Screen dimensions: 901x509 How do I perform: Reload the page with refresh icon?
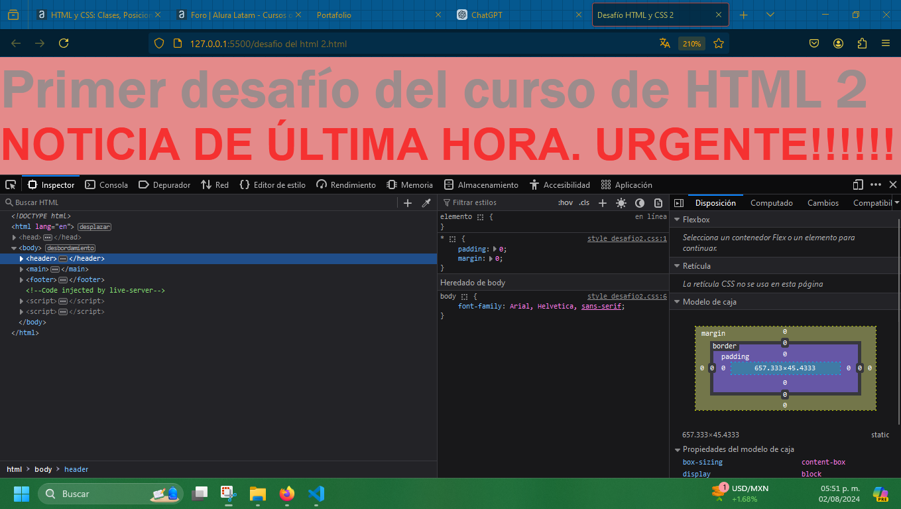(64, 43)
